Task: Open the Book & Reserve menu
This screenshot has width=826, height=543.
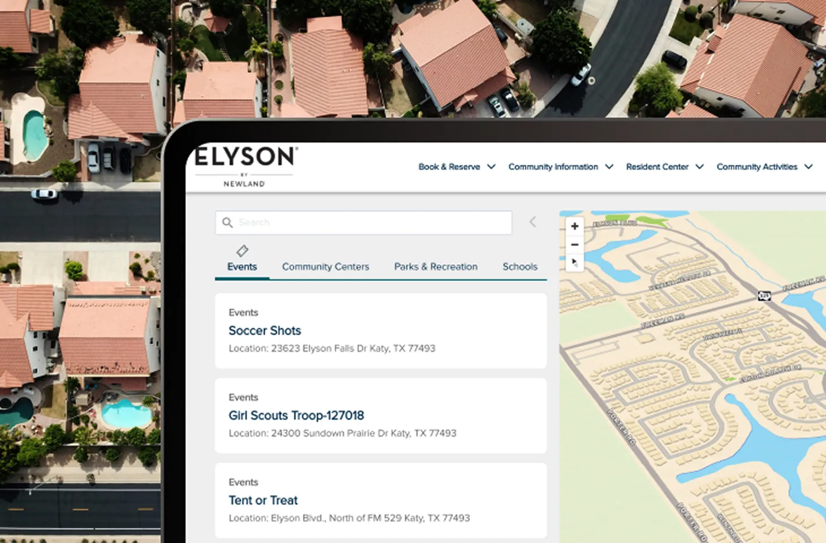Action: click(x=449, y=167)
